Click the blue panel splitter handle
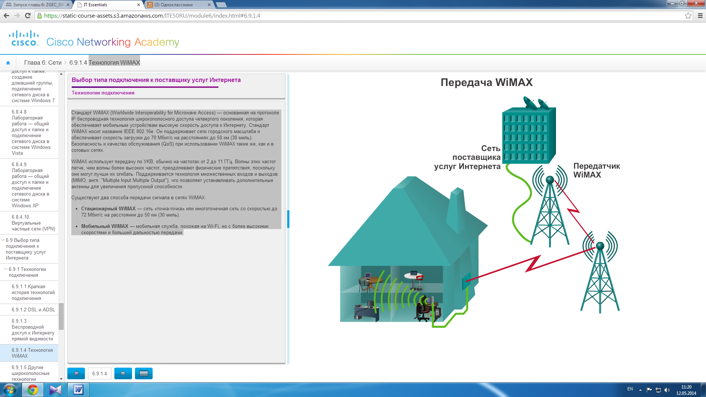Viewport: 706px width, 397px height. point(288,219)
